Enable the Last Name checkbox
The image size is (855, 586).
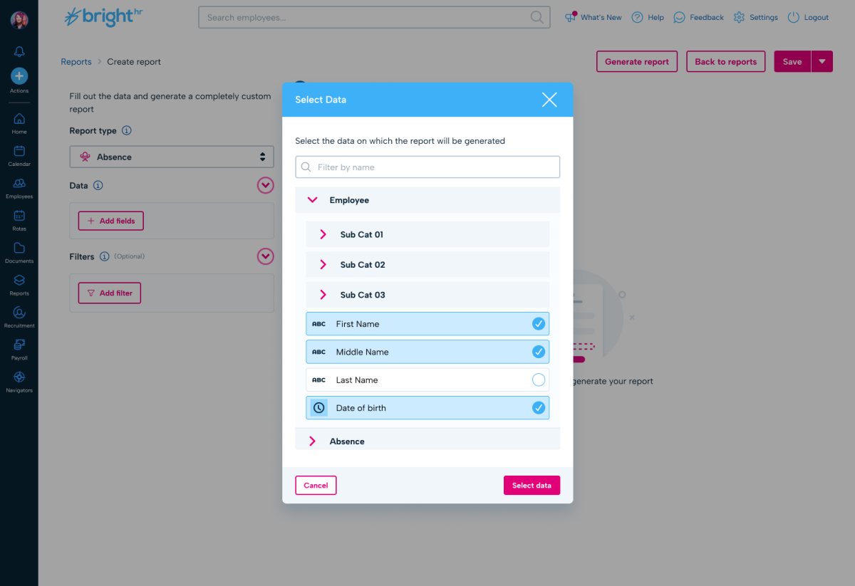click(x=539, y=380)
